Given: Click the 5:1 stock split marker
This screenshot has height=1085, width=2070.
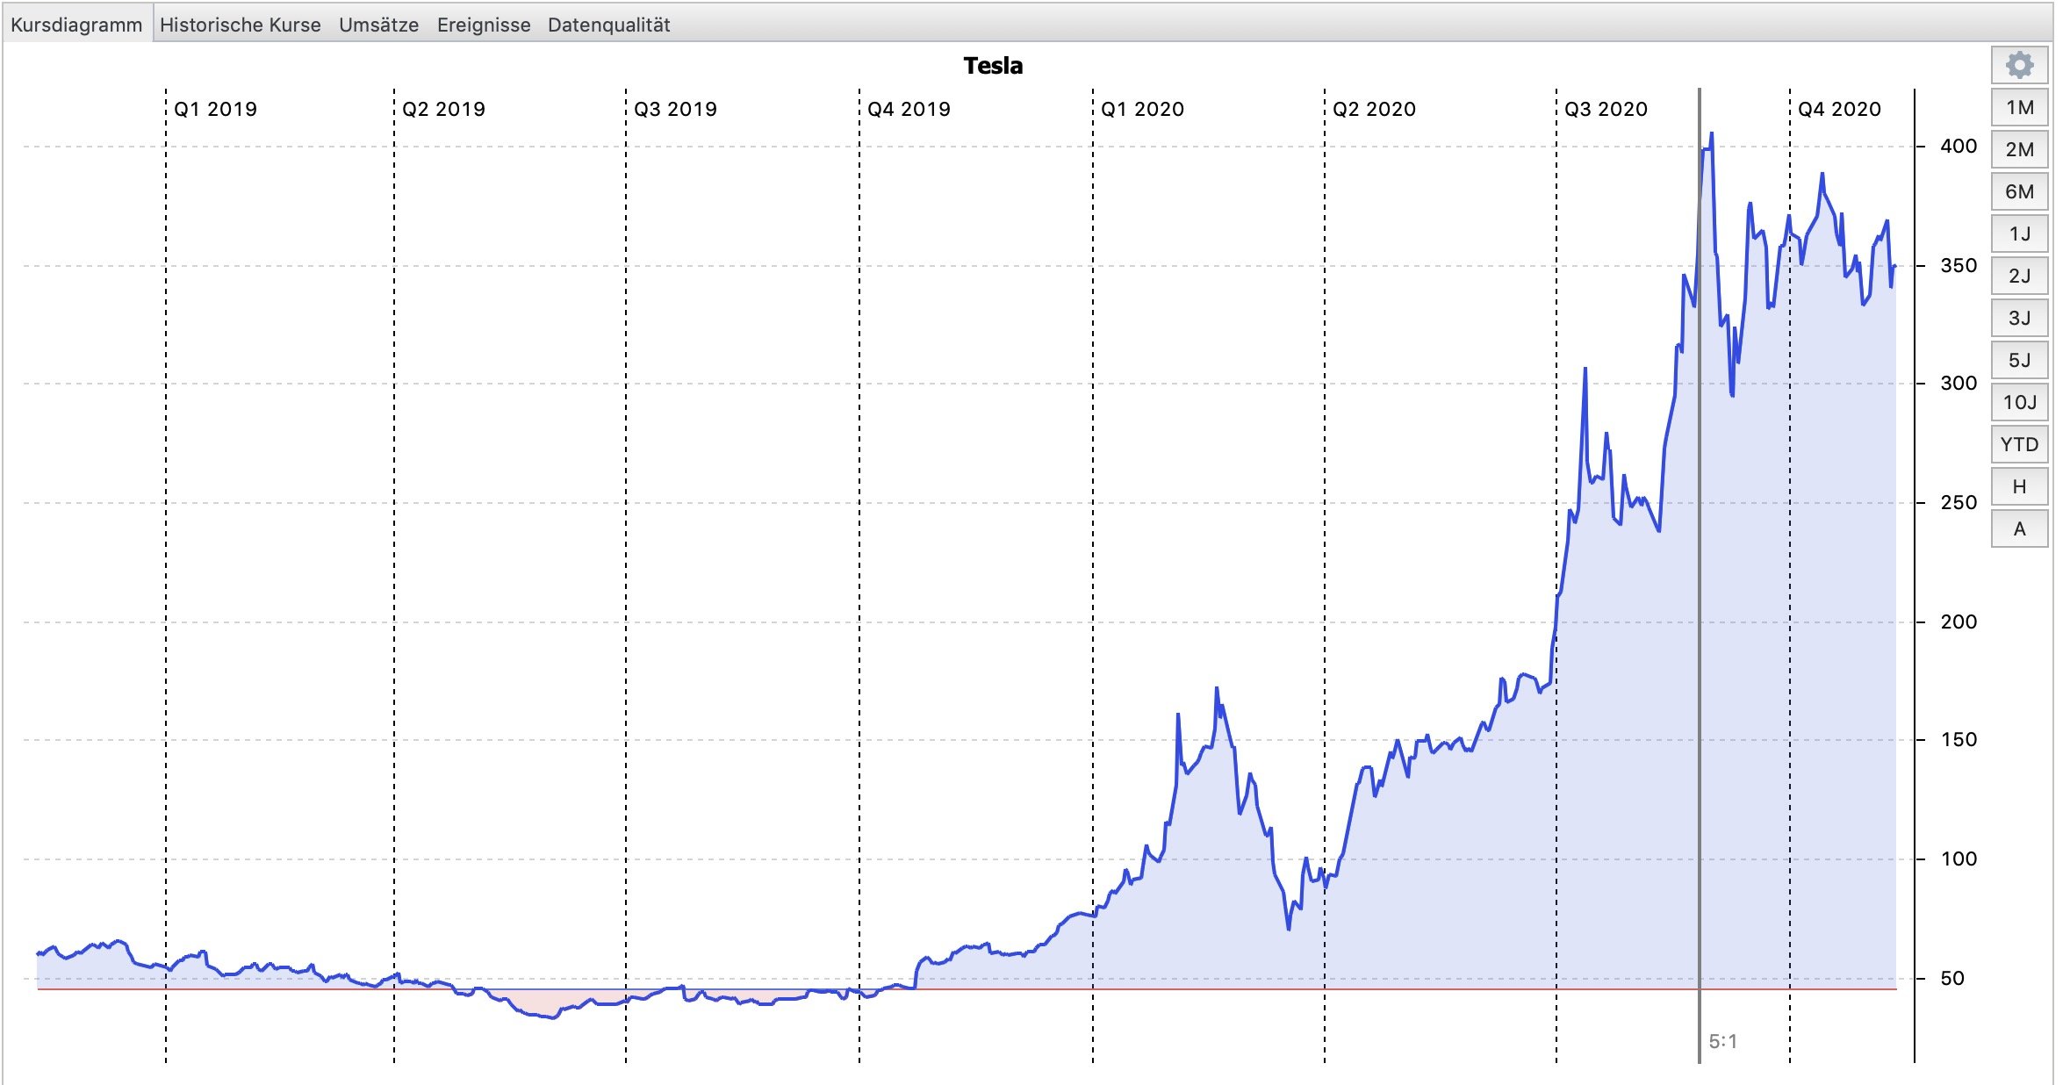Looking at the screenshot, I should point(1721,1041).
